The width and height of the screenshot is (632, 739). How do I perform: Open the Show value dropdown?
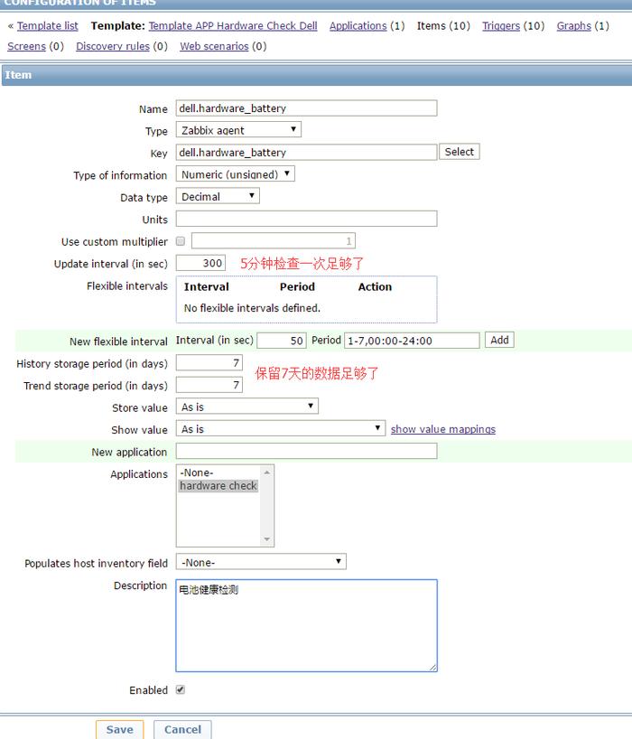point(281,429)
